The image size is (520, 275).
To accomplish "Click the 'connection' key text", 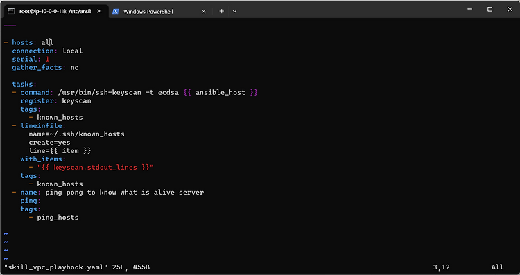I will pos(33,51).
